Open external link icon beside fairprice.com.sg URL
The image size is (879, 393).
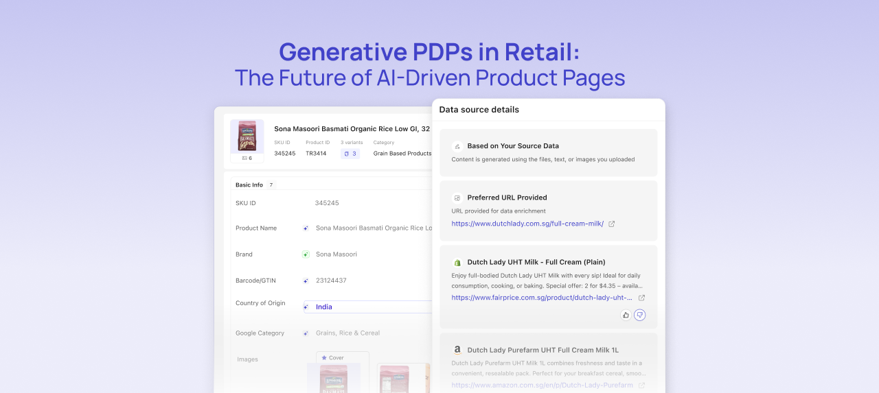click(x=641, y=298)
